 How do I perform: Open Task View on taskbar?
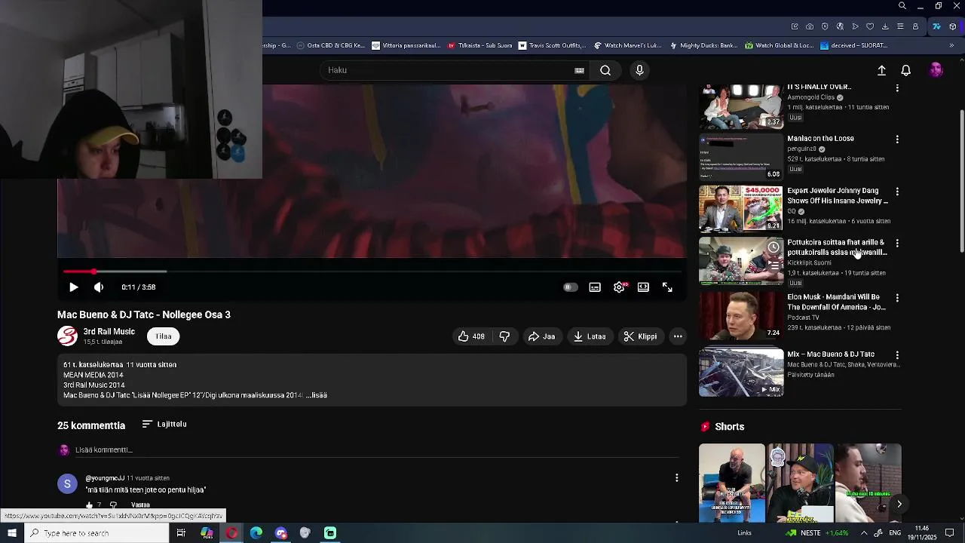pos(181,533)
